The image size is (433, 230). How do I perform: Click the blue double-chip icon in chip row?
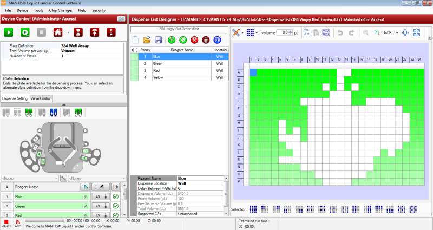pyautogui.click(x=54, y=113)
